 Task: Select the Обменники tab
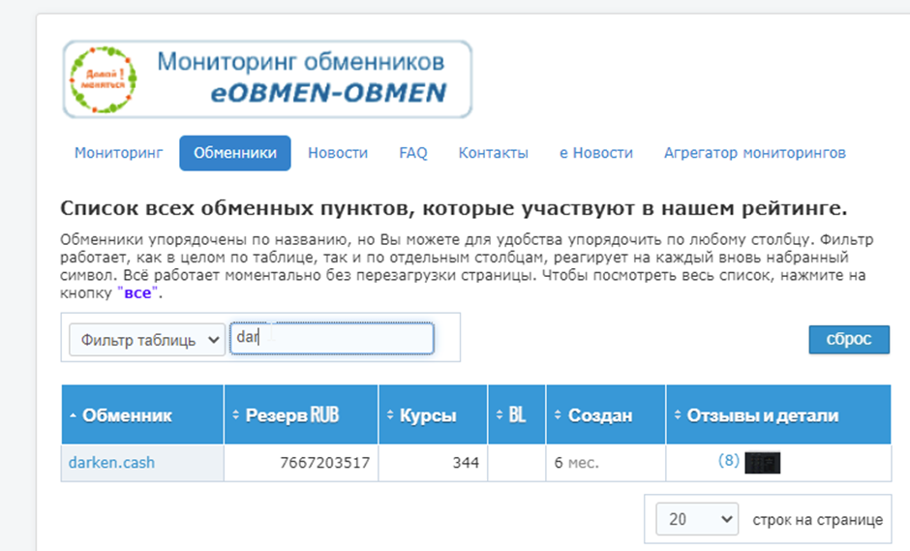point(235,153)
